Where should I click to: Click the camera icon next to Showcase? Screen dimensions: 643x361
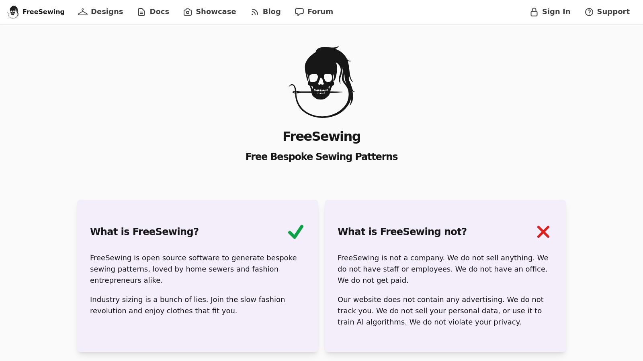[188, 12]
